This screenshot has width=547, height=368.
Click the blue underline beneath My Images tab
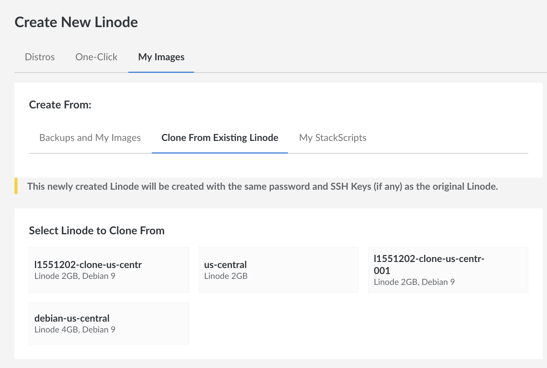pos(161,72)
